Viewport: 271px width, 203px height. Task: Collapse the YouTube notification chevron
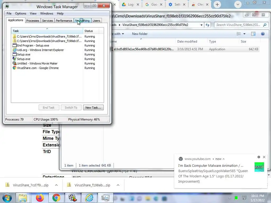223,159
